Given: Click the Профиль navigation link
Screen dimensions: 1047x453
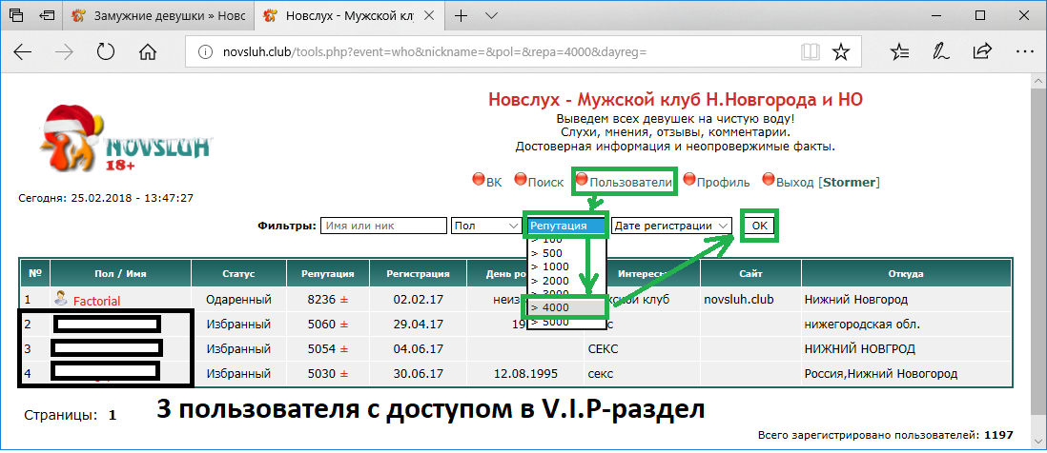Looking at the screenshot, I should click(723, 182).
